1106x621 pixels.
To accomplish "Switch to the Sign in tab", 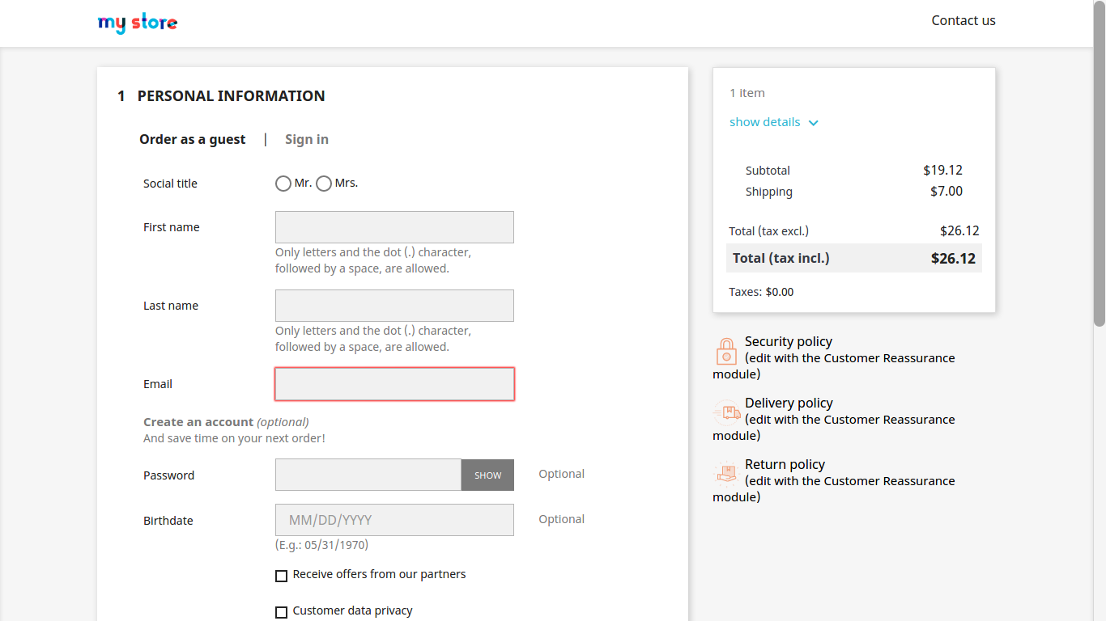I will coord(307,139).
